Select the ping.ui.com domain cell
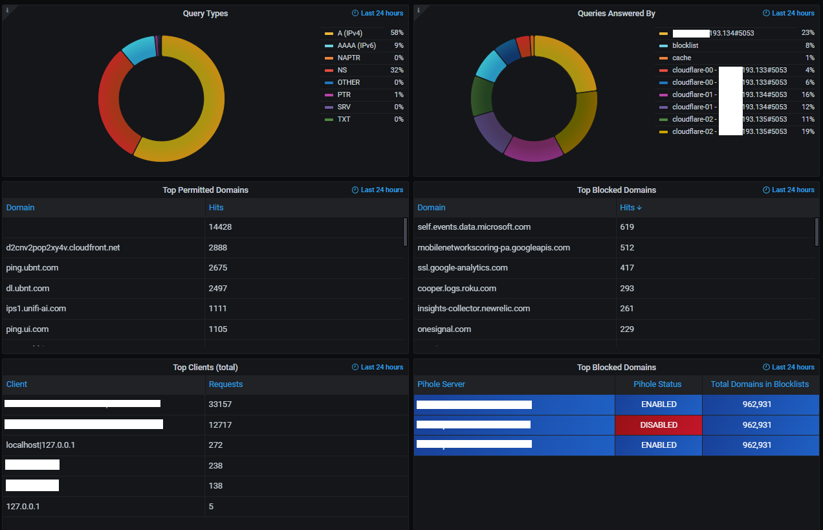 coord(104,329)
